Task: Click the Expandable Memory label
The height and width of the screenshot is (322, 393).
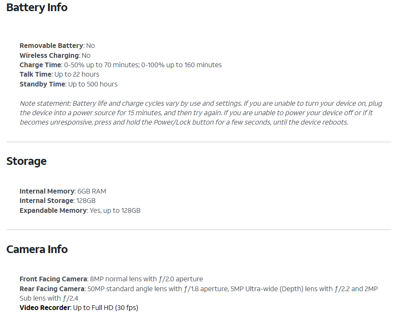Action: (x=53, y=211)
